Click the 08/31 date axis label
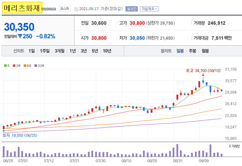The image size is (242, 166). 177,161
